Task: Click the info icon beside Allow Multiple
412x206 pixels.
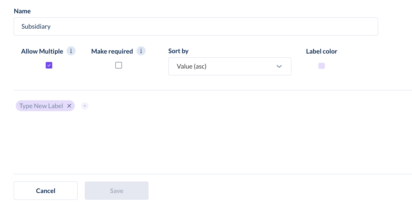Action: coord(71,51)
